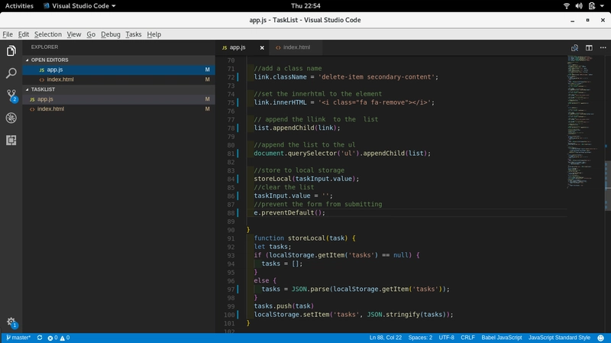Viewport: 611px width, 343px height.
Task: Open the Help menu
Action: (x=154, y=34)
